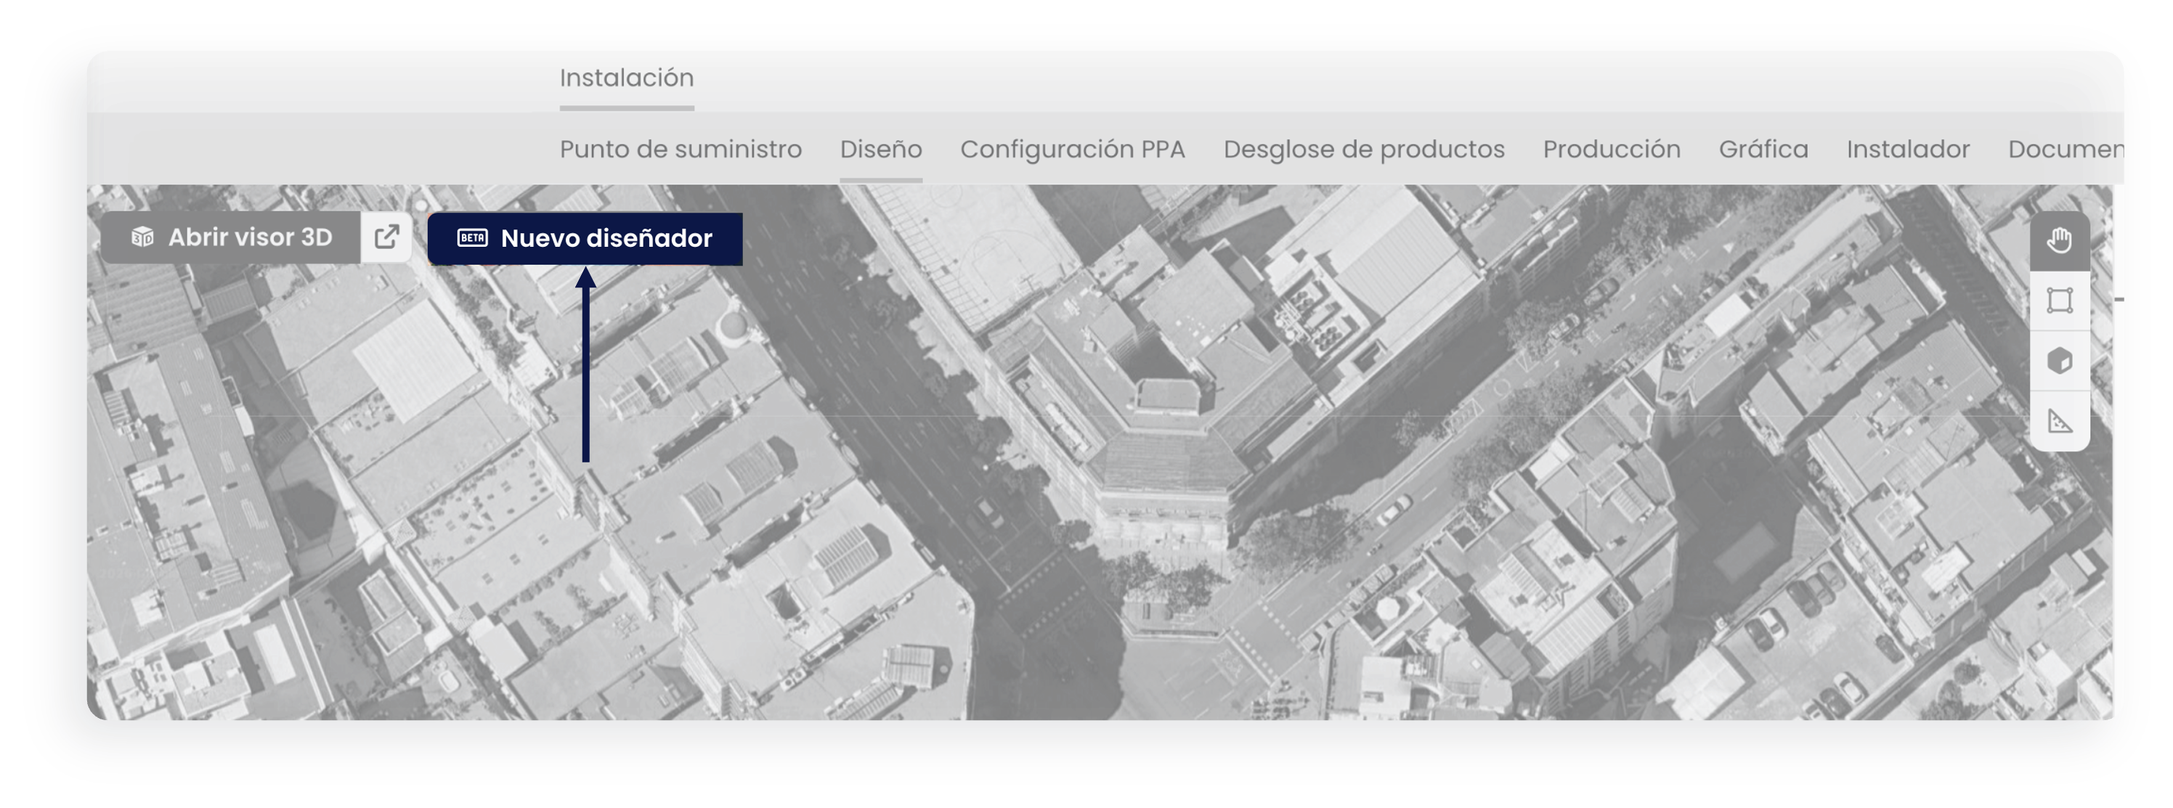Launch the Nuevo diseñador button
Image resolution: width=2173 pixels, height=808 pixels.
tap(585, 239)
